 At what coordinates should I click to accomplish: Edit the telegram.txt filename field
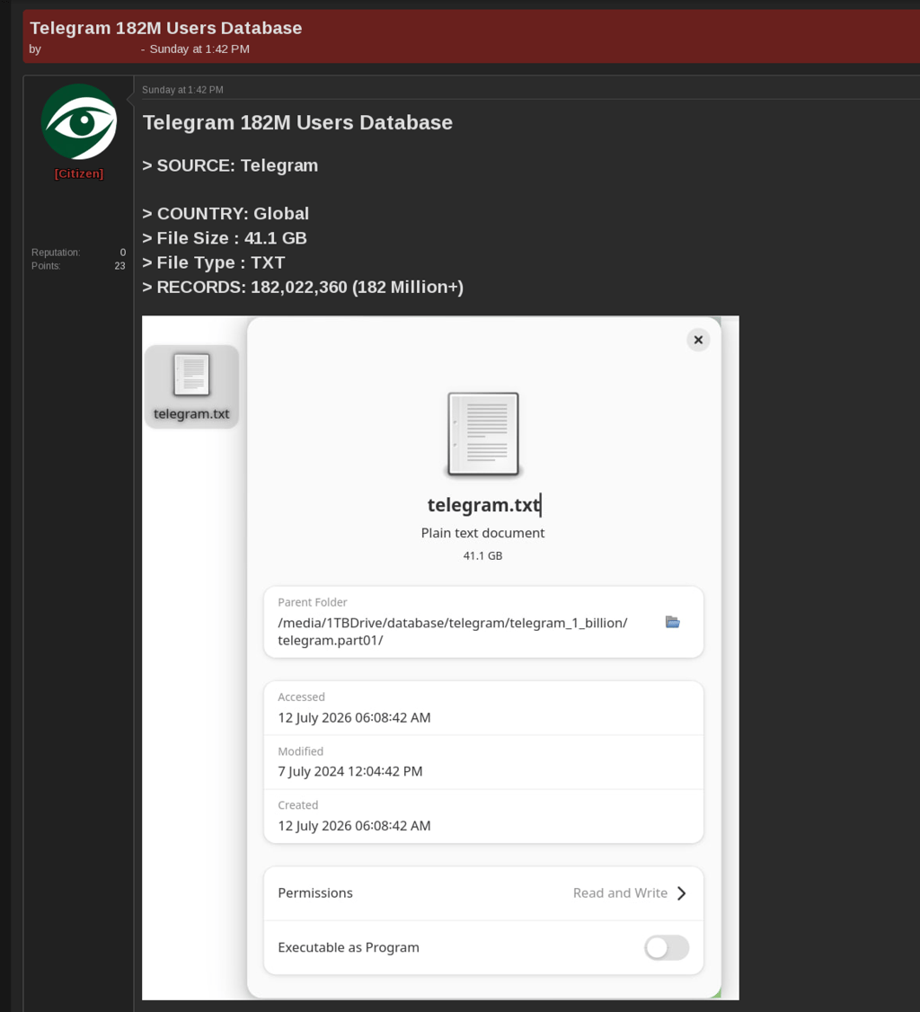click(x=483, y=505)
